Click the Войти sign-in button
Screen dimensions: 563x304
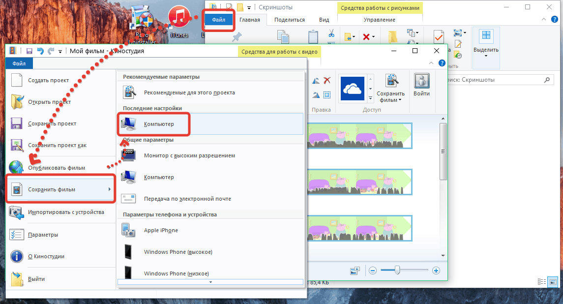421,86
